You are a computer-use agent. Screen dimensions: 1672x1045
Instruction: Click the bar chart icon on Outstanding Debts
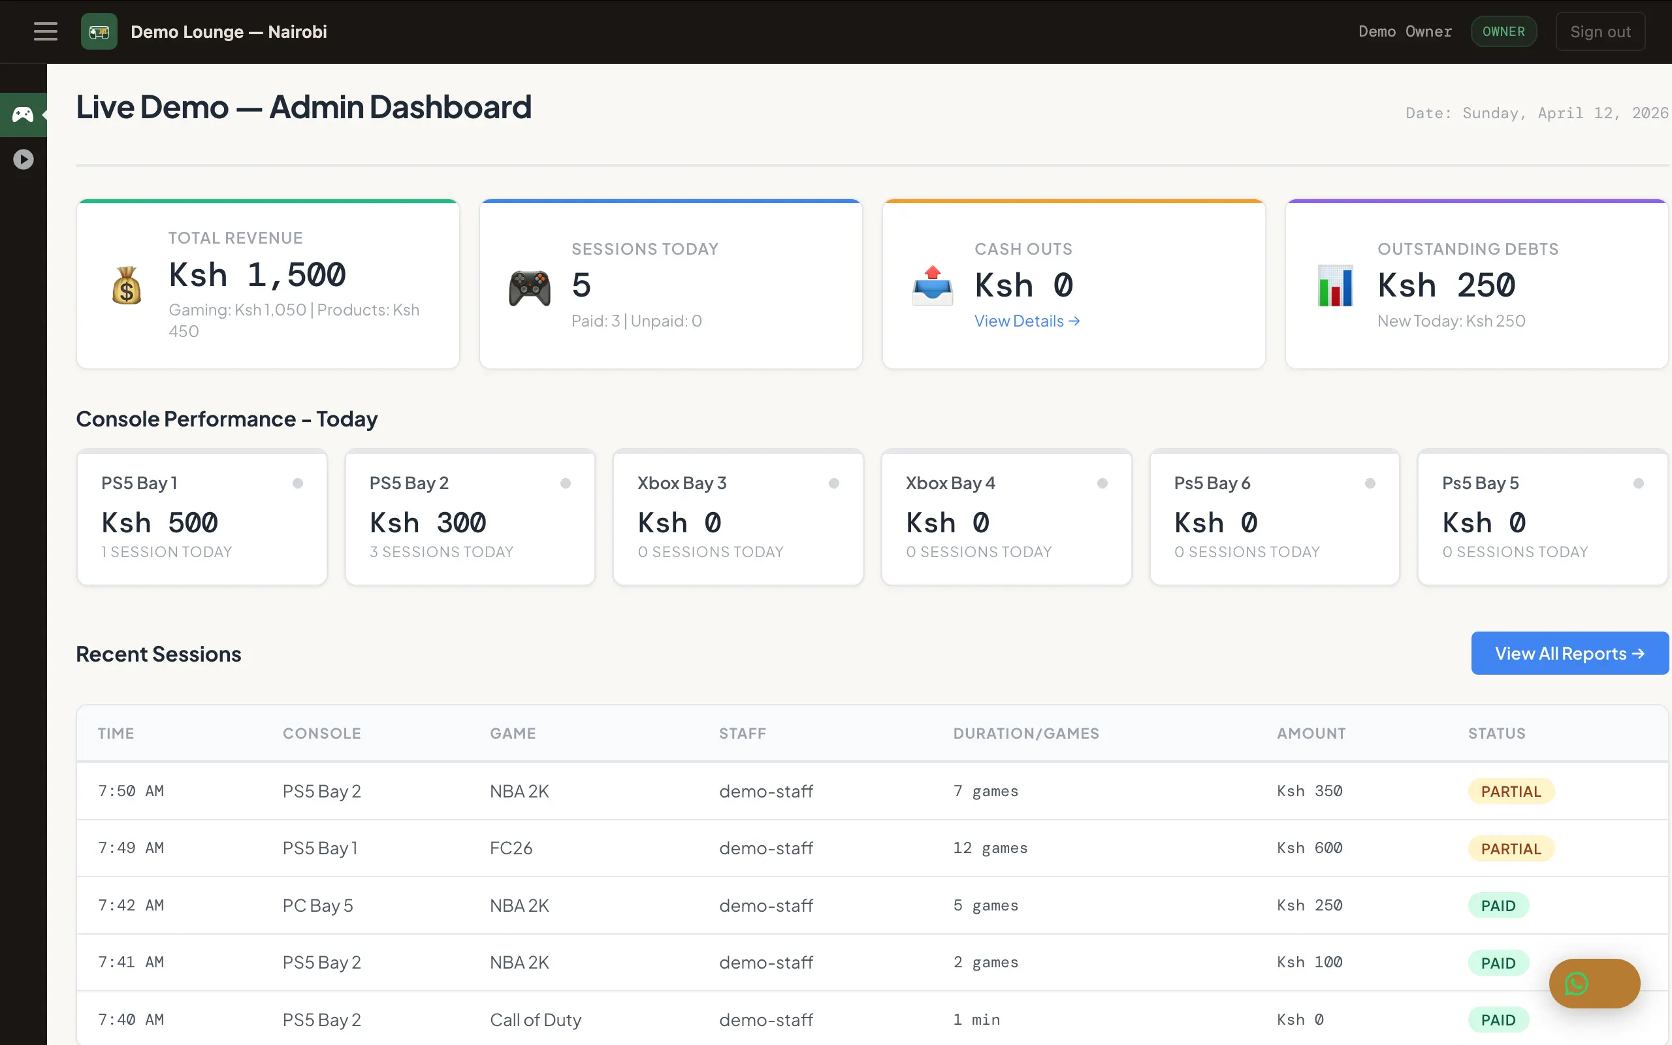click(1335, 286)
